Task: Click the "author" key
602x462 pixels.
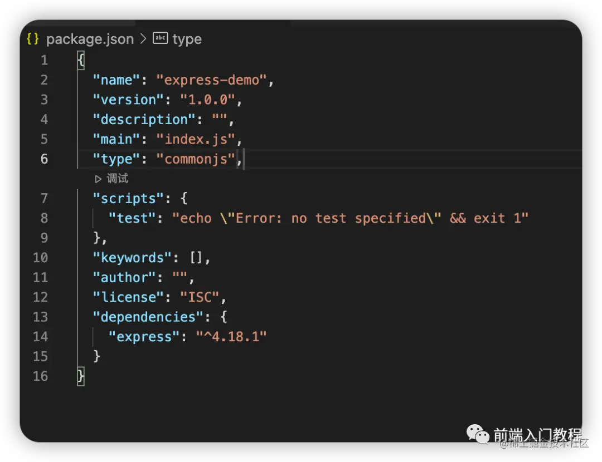Action: pos(124,277)
